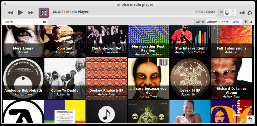257x126 pixels.
Task: Select The Intervention by Anonymous Culture
Action: pos(190,41)
